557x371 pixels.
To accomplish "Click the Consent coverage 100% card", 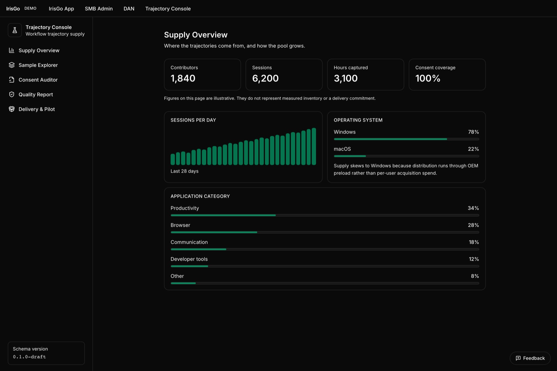I will 447,74.
